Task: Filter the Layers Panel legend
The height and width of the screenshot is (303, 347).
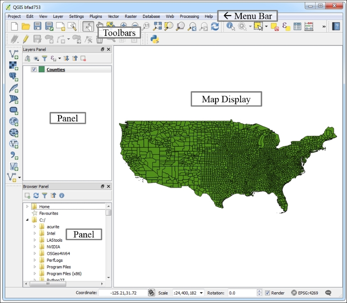Action: pyautogui.click(x=45, y=58)
